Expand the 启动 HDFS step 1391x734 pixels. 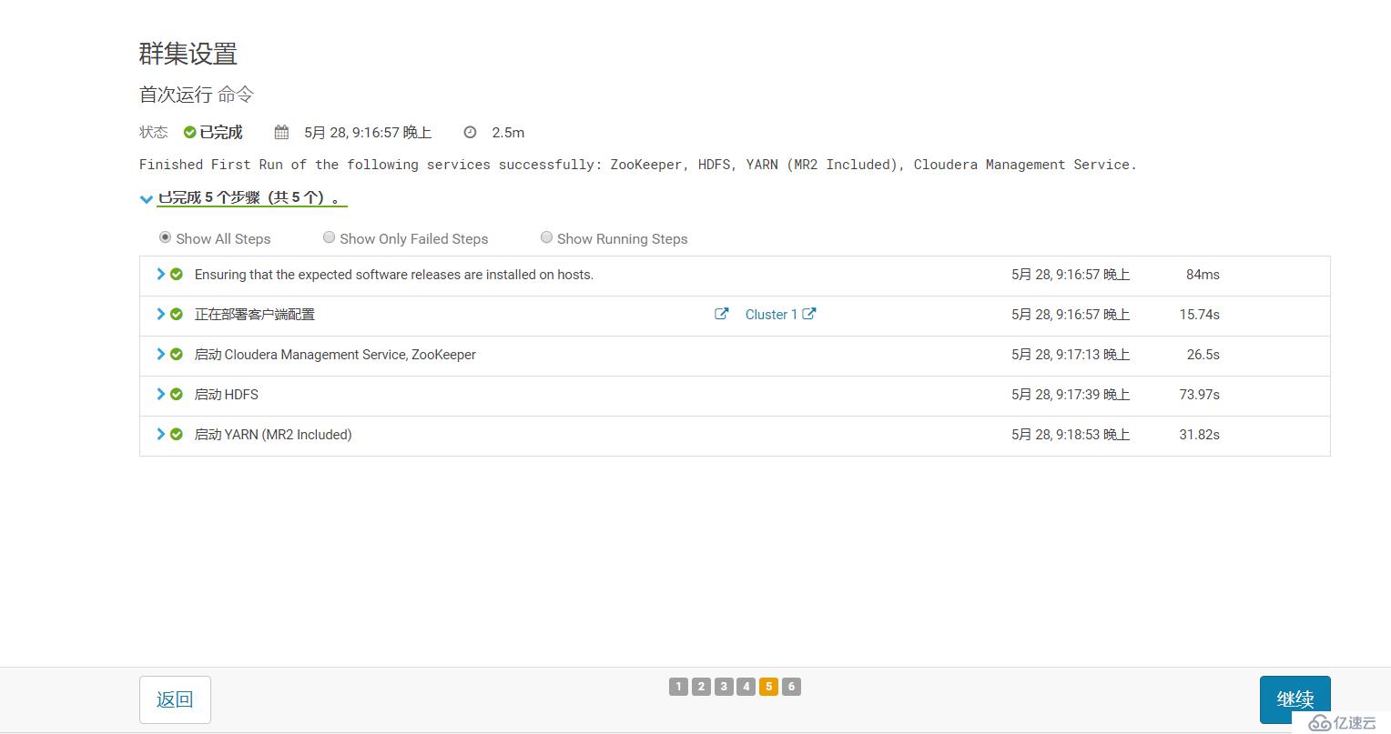pos(160,394)
